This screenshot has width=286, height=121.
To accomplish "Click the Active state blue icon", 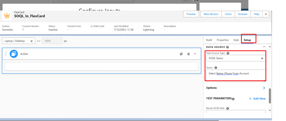I will tap(14, 54).
